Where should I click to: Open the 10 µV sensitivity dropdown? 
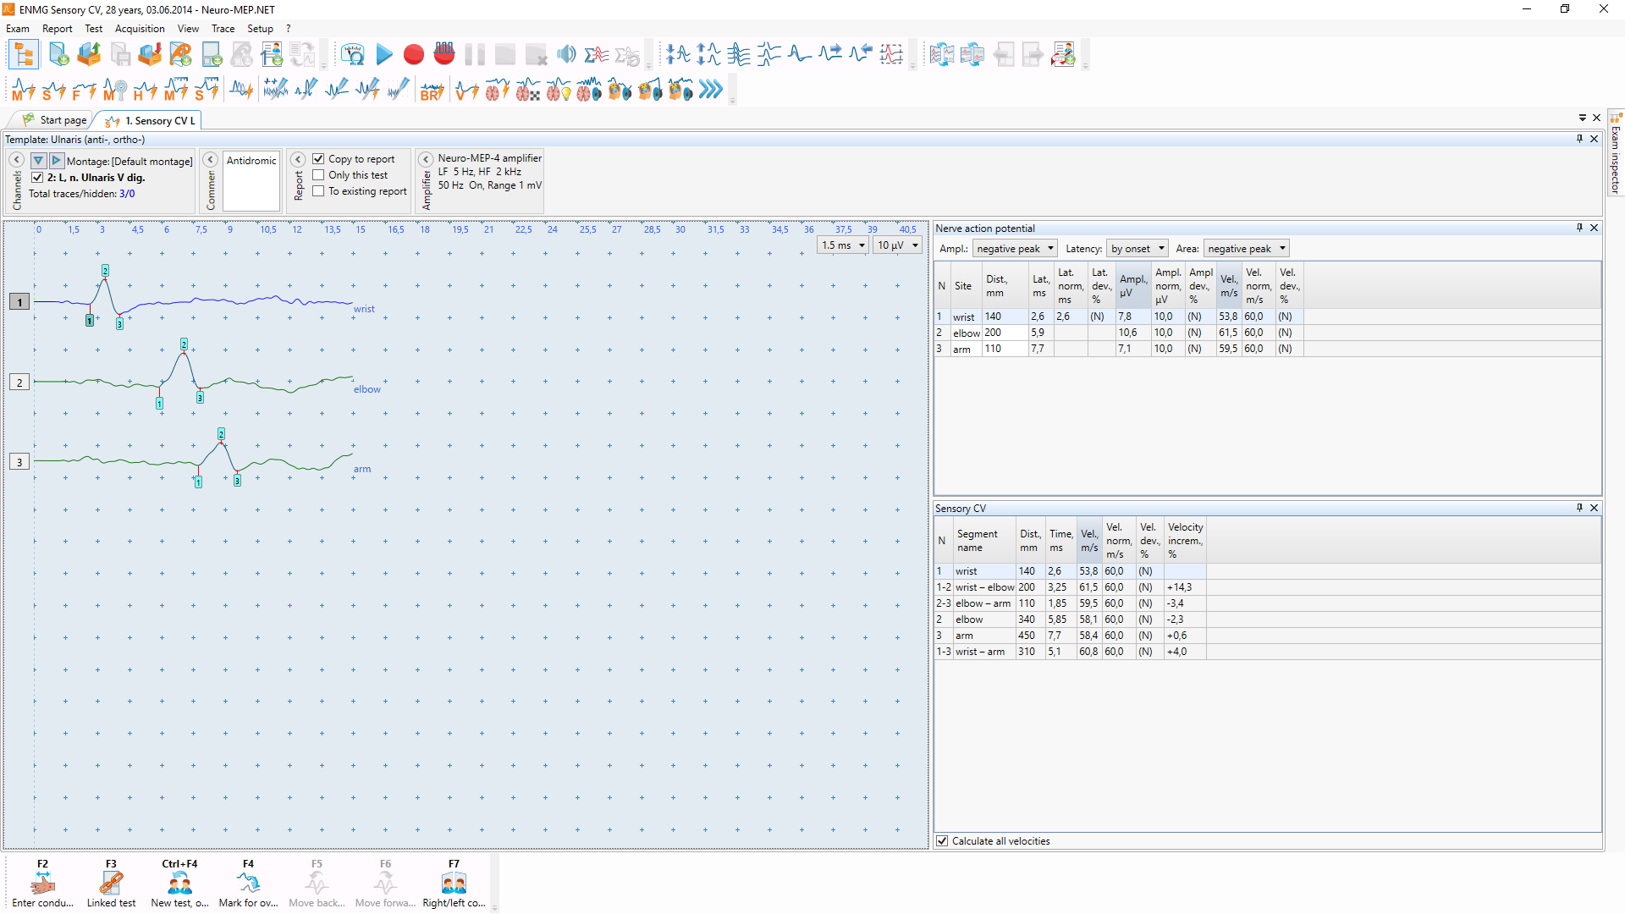pyautogui.click(x=898, y=245)
